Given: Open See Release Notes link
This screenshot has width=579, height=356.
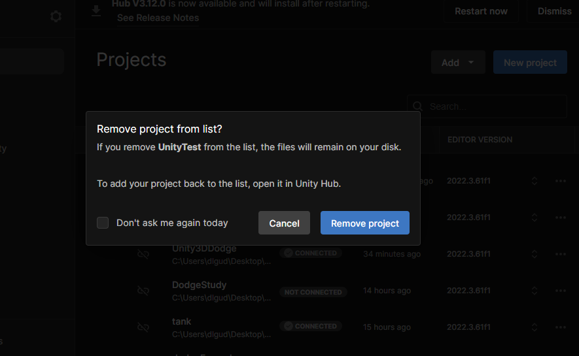Looking at the screenshot, I should [x=158, y=18].
